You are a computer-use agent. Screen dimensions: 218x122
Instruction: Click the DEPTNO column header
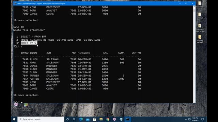136,53
